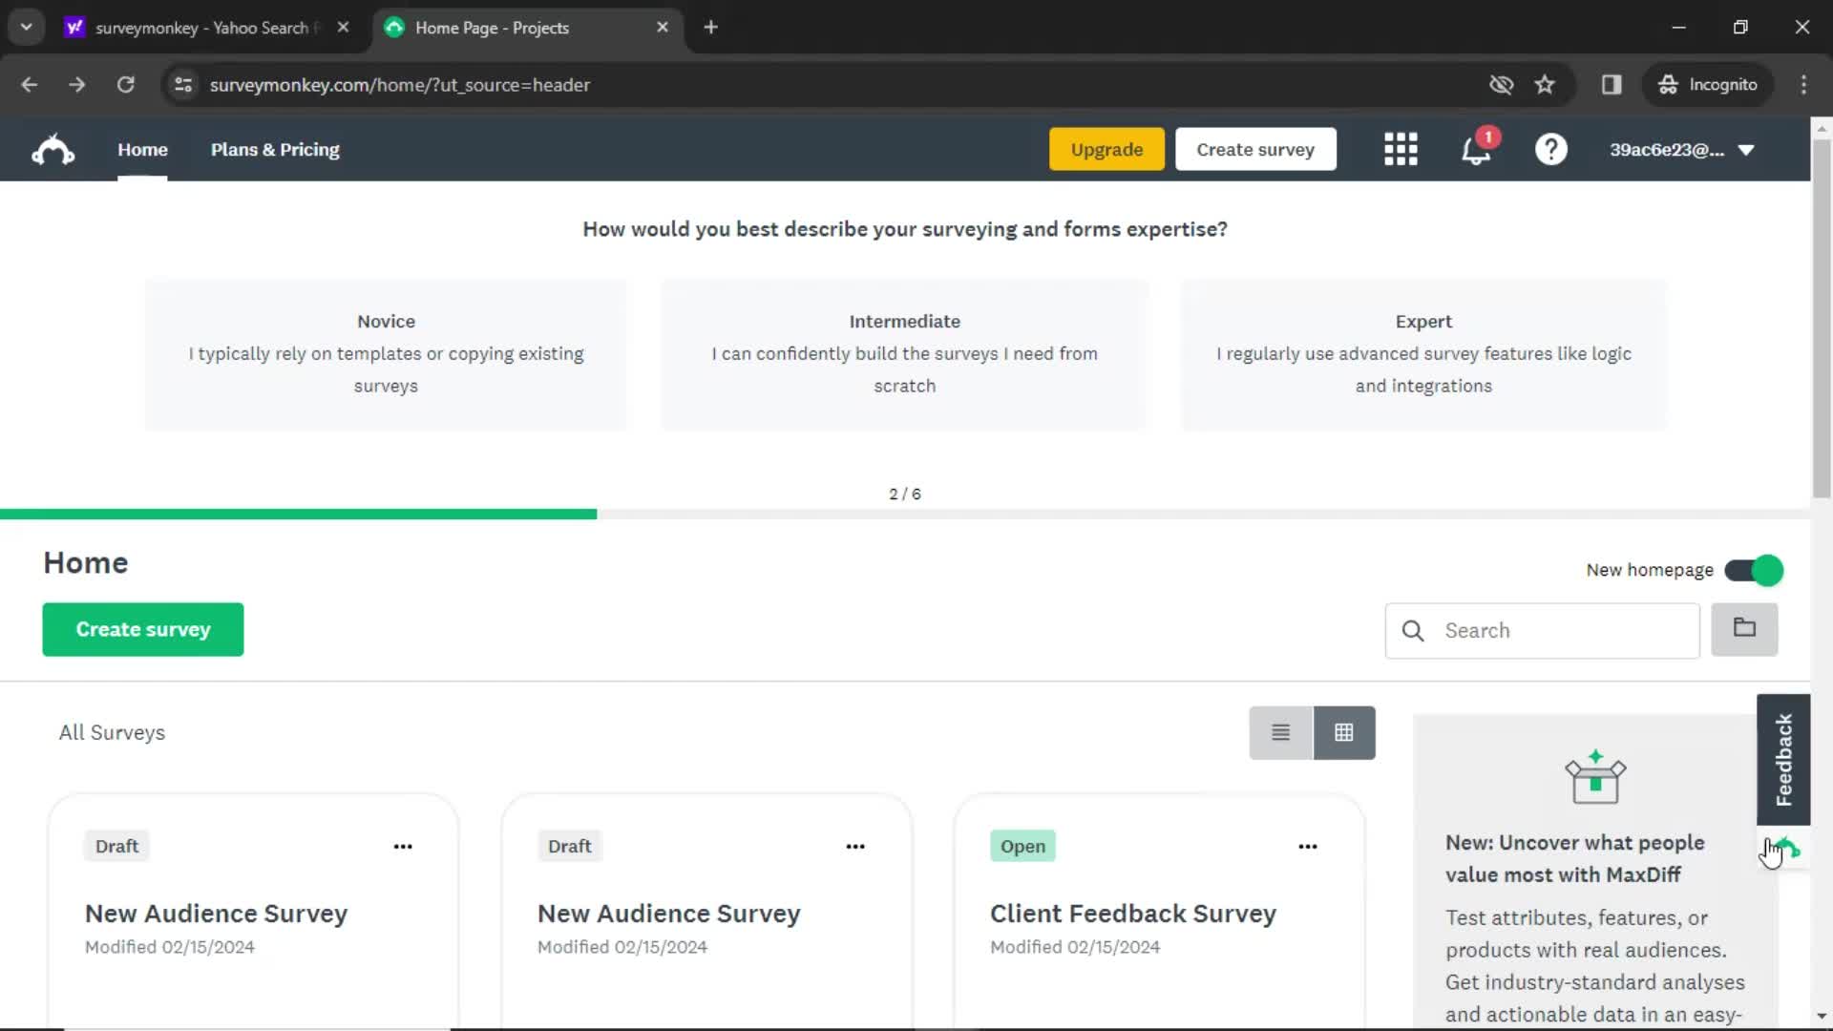Click the green Create survey button

pos(142,628)
